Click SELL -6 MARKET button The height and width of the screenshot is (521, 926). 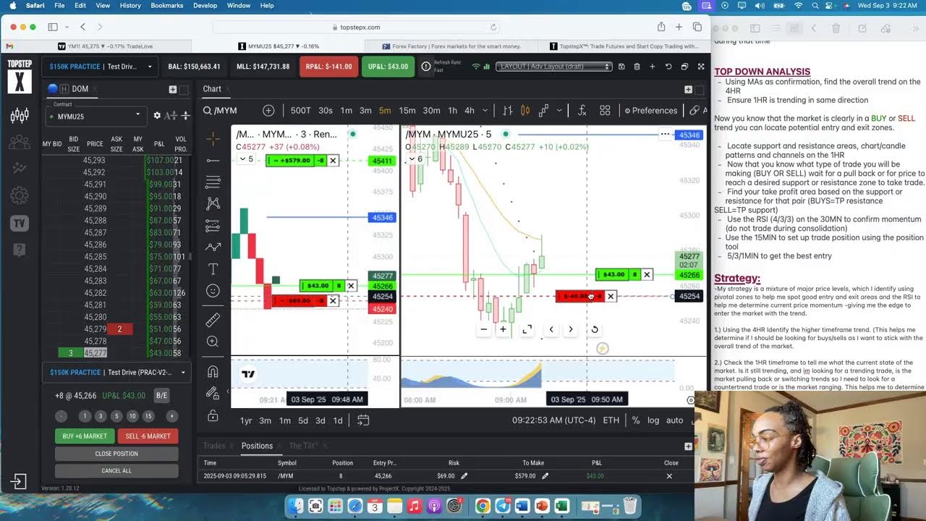tap(148, 436)
